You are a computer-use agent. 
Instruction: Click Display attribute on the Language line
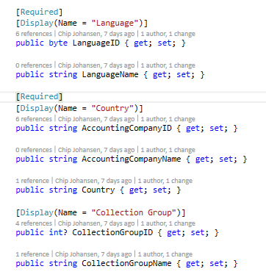[x=37, y=23]
